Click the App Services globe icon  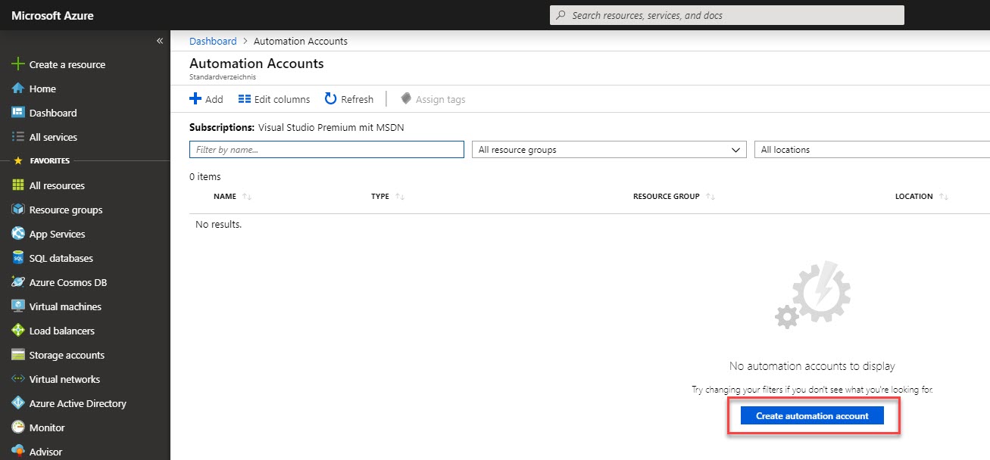tap(18, 234)
